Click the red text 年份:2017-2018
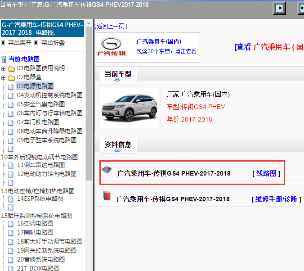304x271 pixels. [x=189, y=119]
